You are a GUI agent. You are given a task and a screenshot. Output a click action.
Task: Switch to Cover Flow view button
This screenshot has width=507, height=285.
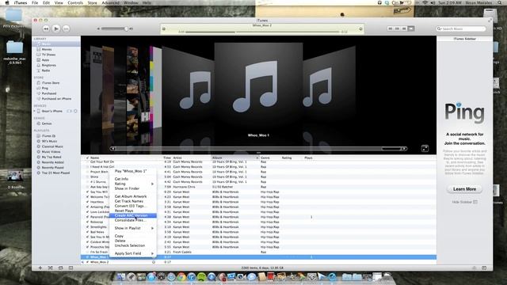411,28
